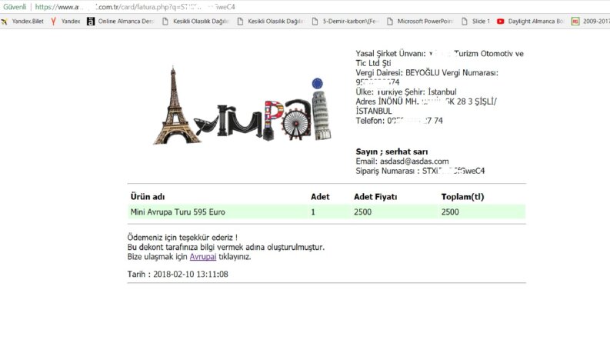Select the product name 'Mini Avrupa Turu 595 Euro'
610x343 pixels.
pos(178,212)
